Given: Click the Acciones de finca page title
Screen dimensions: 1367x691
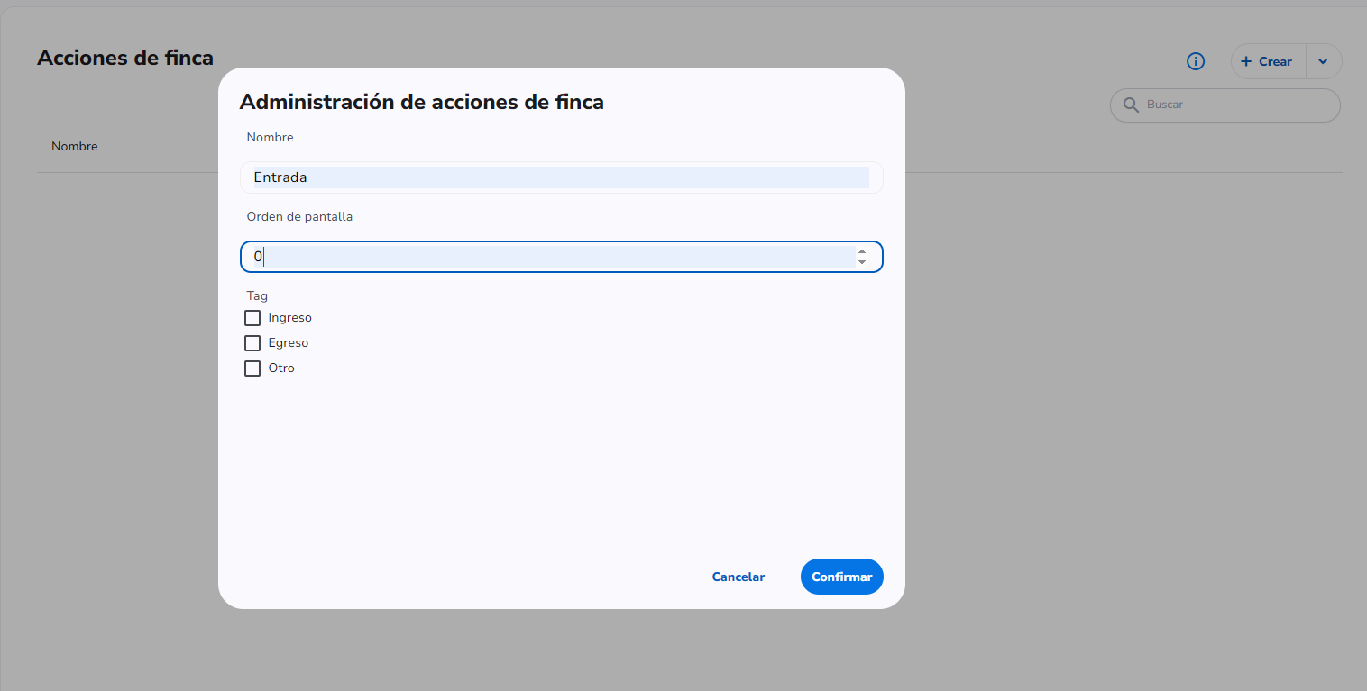Looking at the screenshot, I should click(125, 58).
